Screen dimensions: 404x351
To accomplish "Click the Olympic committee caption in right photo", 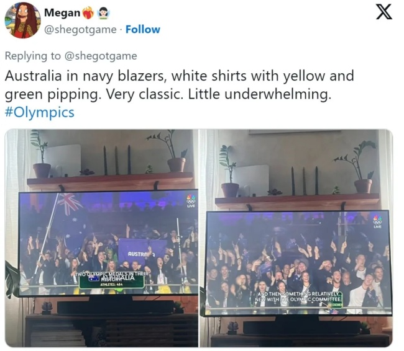I will point(298,297).
